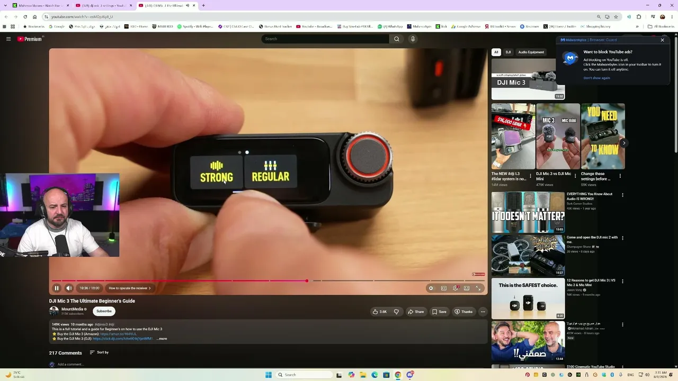Open the taskbar clock showing 3:31 AM
678x381 pixels.
(x=661, y=375)
